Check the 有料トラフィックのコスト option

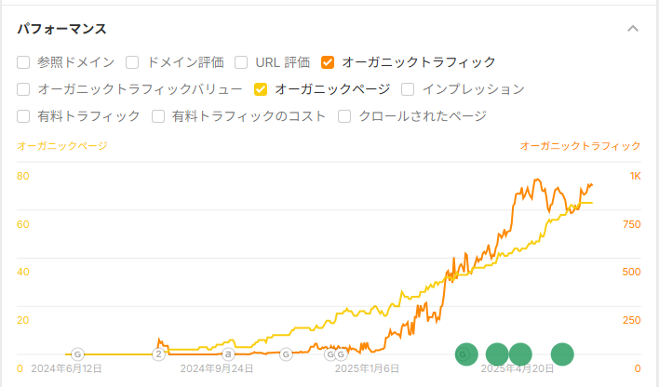click(158, 116)
